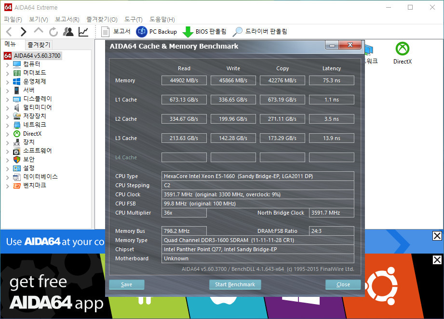Select 설정 icon in tree
The width and height of the screenshot is (444, 319).
point(17,168)
